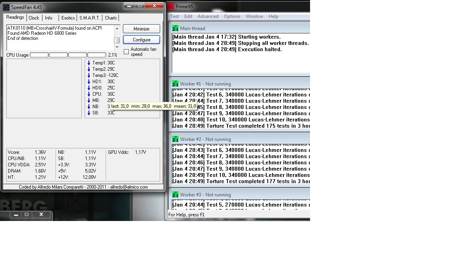Viewport: 451px width, 253px height.
Task: Click the log box scroll-down arrow
Action: [x=117, y=47]
